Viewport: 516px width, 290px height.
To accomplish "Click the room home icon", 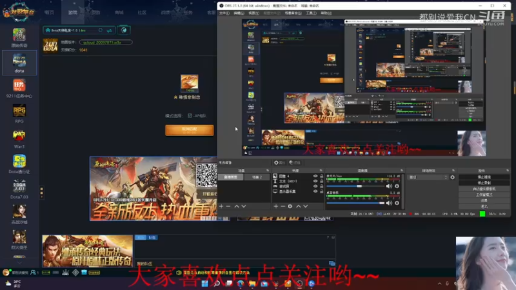I will (48, 30).
